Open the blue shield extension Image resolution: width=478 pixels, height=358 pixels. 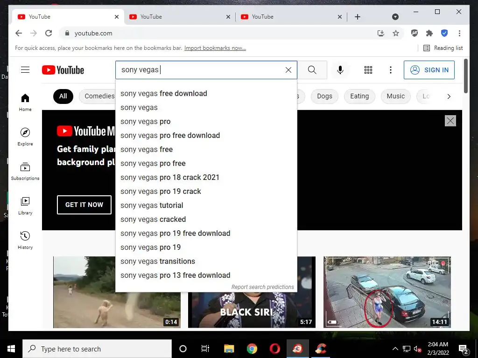[x=444, y=33]
